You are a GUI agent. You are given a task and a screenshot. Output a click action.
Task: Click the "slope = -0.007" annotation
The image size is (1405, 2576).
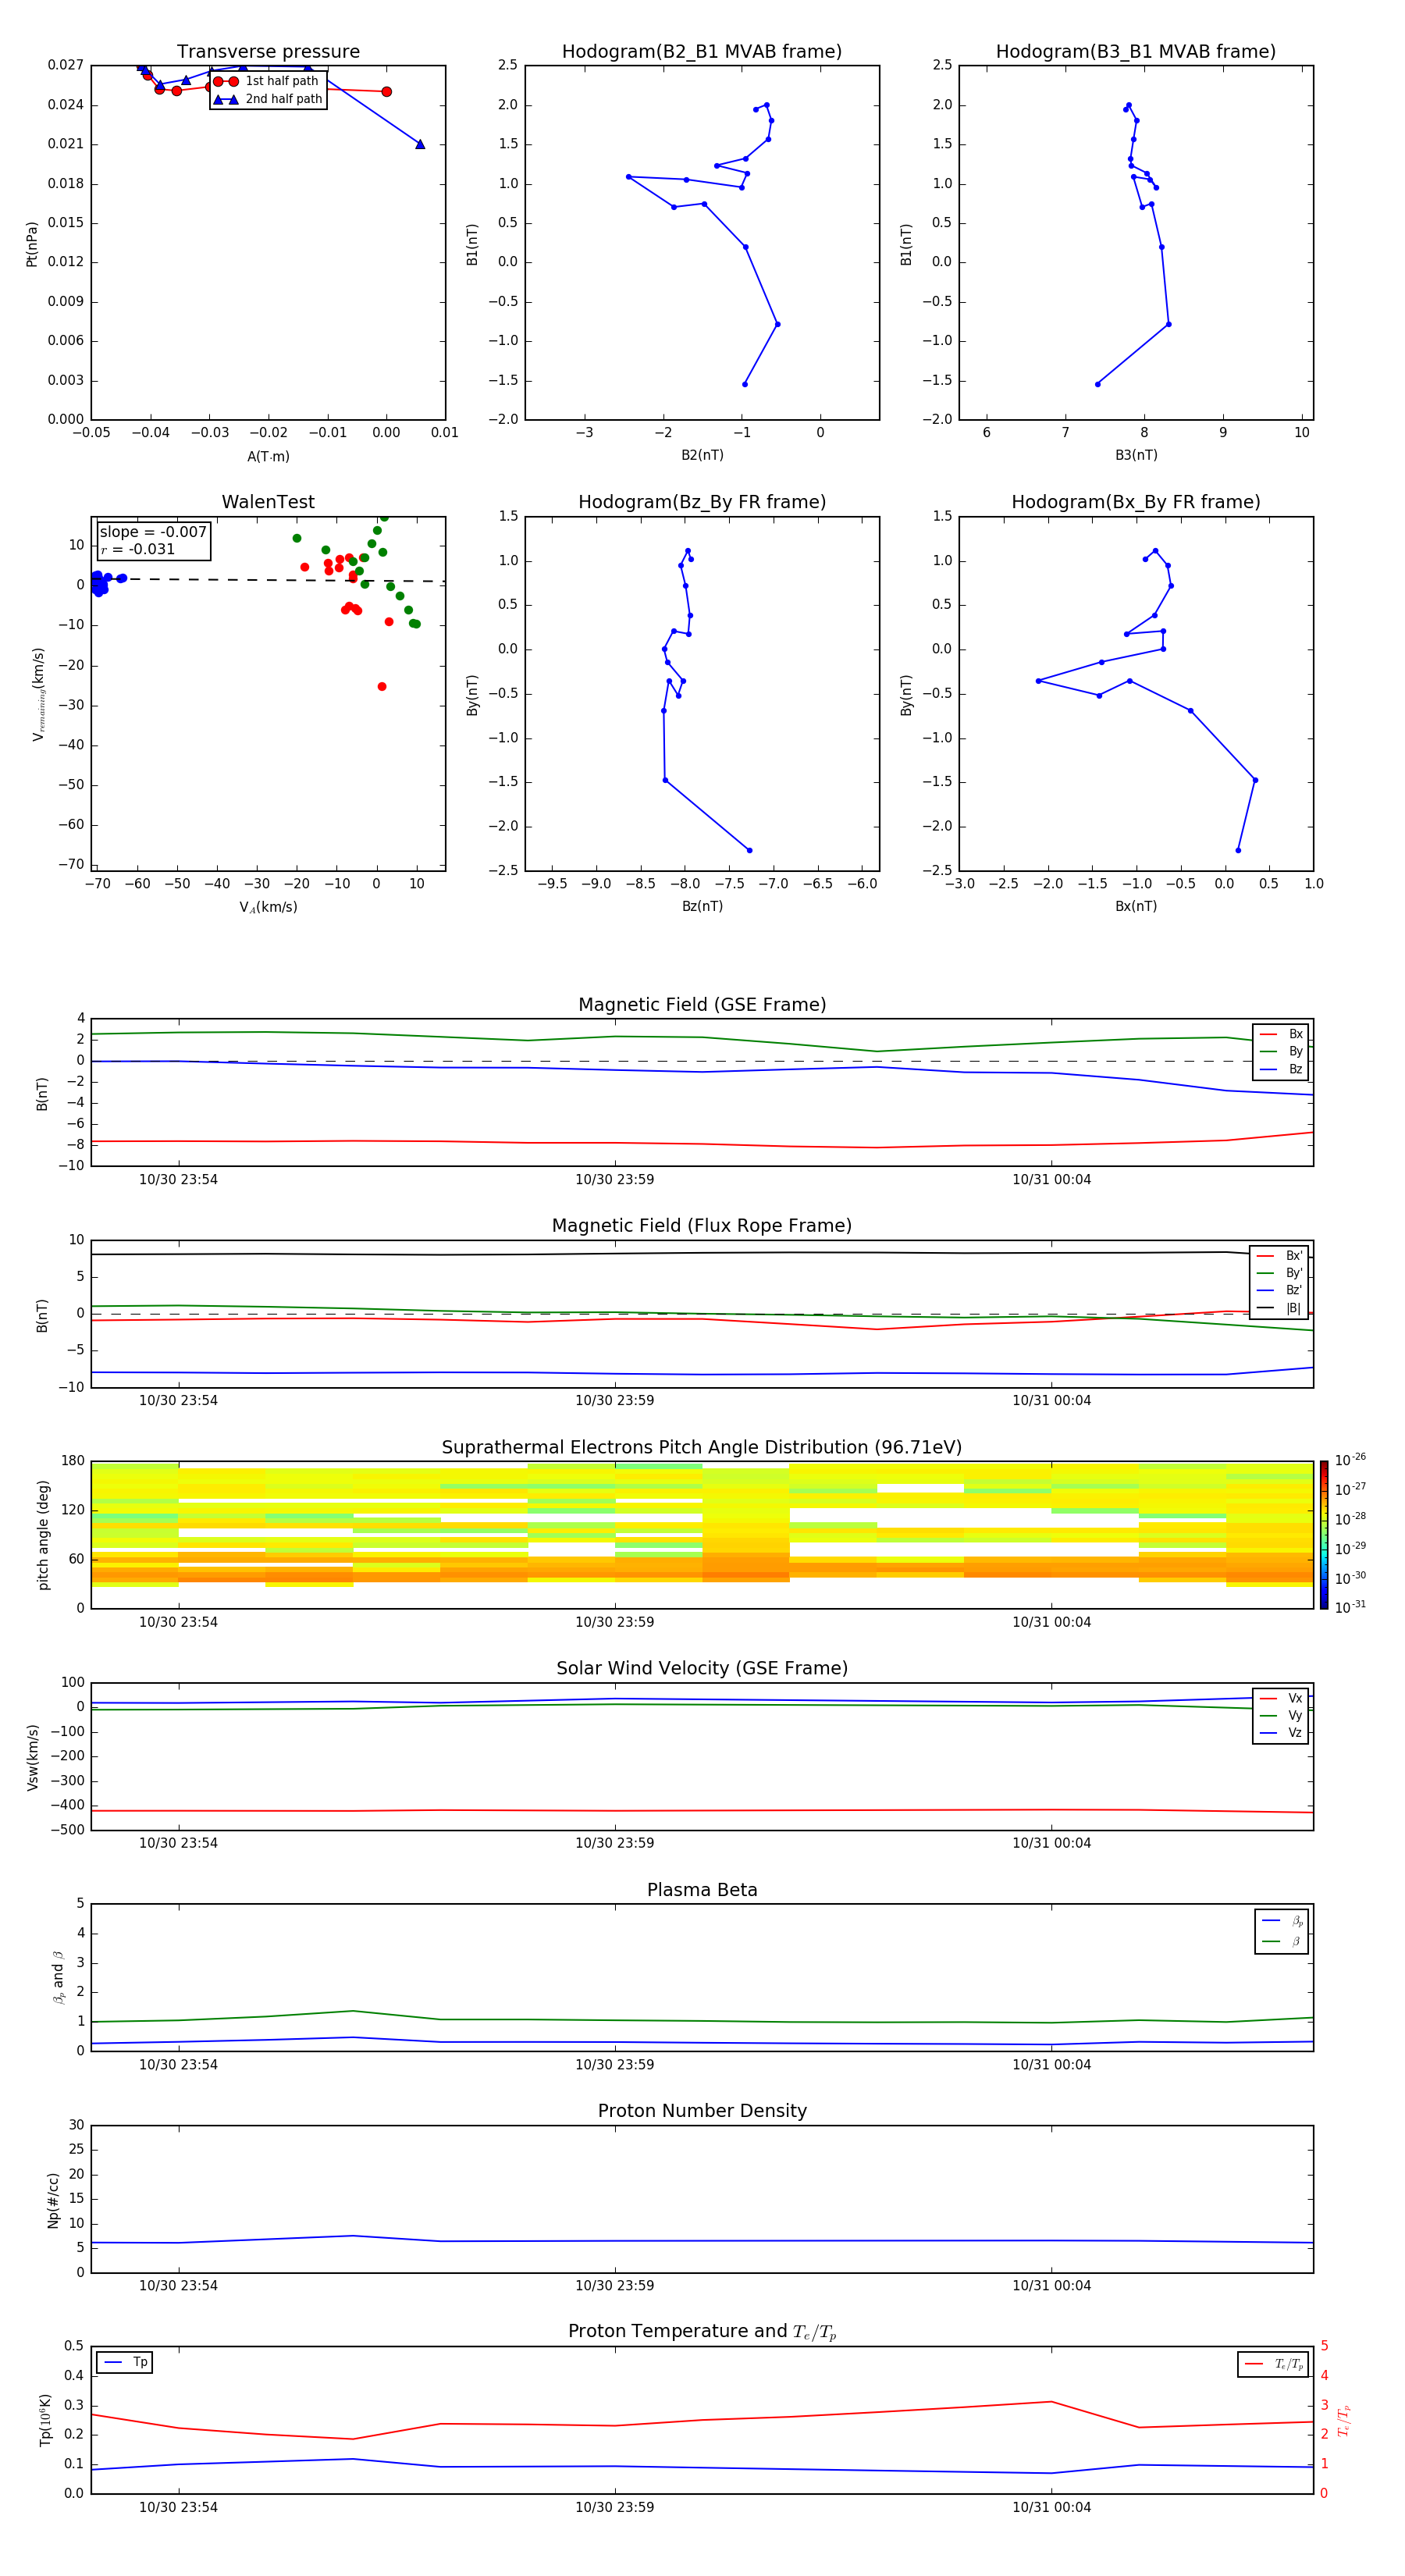[x=153, y=532]
